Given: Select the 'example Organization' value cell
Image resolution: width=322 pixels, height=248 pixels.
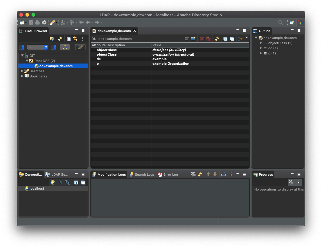Looking at the screenshot, I should [x=200, y=64].
